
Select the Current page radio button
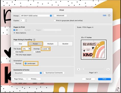tap(23, 30)
